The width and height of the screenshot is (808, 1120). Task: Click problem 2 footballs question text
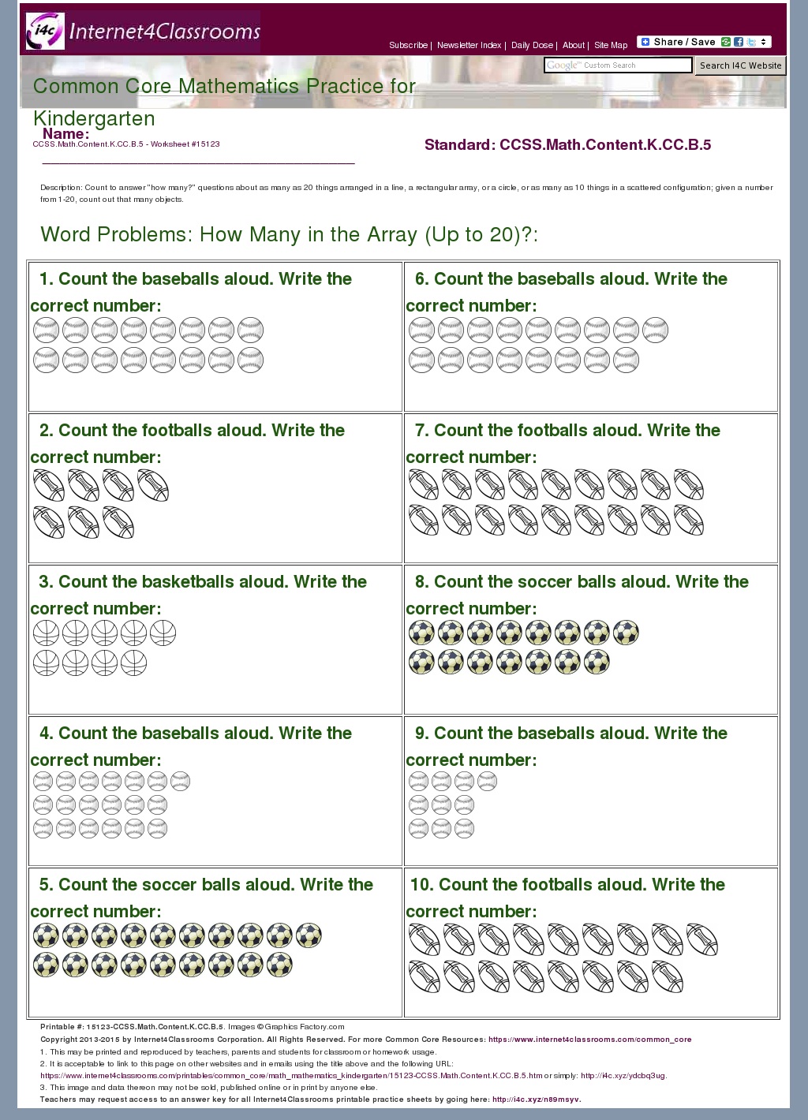(x=188, y=443)
